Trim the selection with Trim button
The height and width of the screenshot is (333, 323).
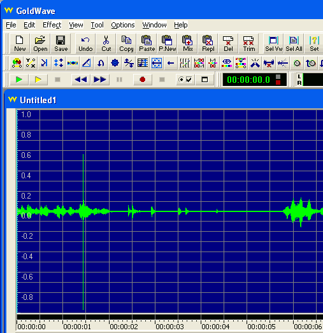click(249, 43)
